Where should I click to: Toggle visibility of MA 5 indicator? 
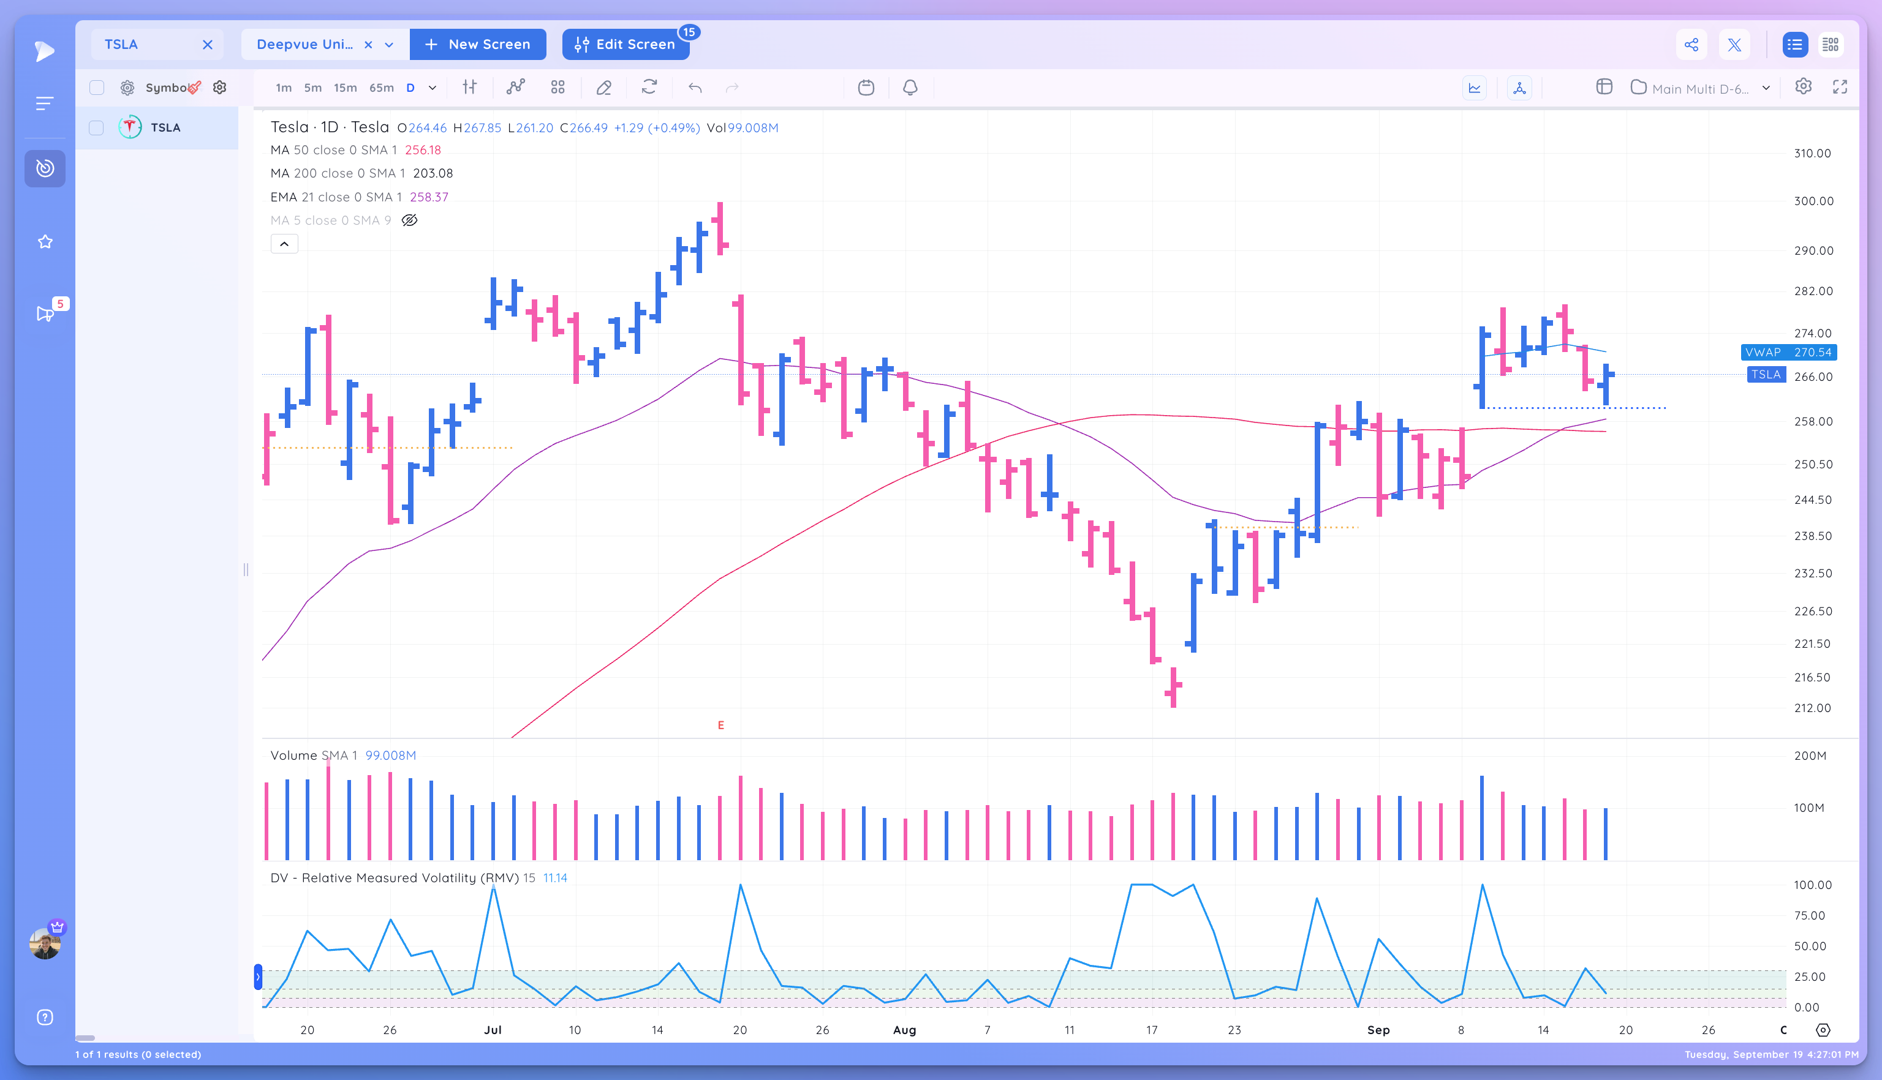410,220
